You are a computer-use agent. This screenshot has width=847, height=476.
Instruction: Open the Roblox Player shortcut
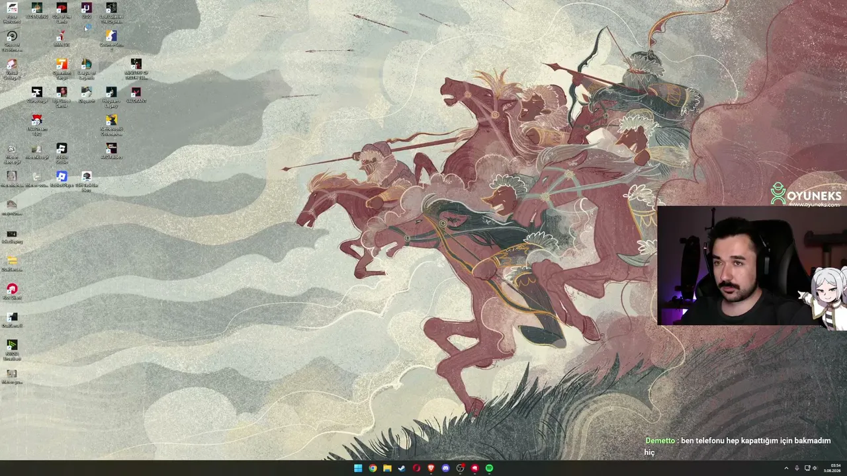click(62, 179)
